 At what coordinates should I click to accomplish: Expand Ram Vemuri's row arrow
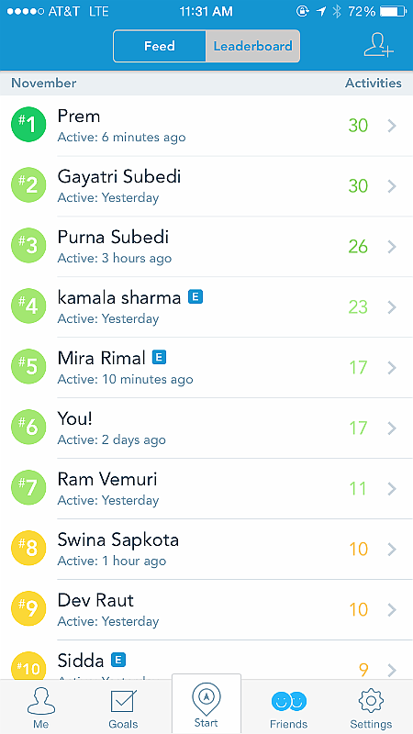point(393,489)
